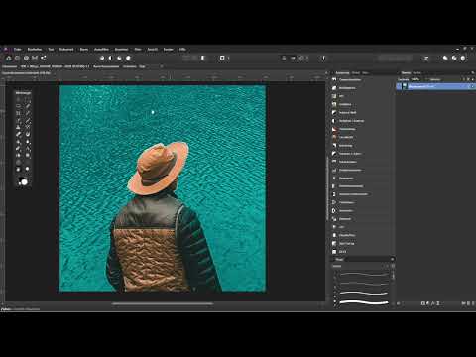
Task: Click the LUT adjustment icon
Action: click(334, 227)
